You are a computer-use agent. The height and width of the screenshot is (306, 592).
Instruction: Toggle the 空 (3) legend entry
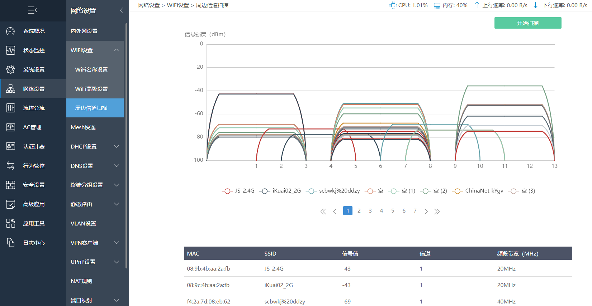(522, 191)
